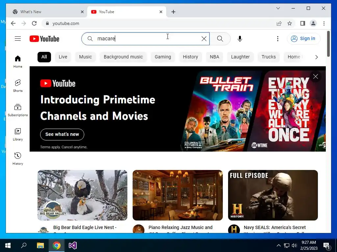337x252 pixels.
Task: Open the Chrome profile avatar
Action: click(313, 23)
